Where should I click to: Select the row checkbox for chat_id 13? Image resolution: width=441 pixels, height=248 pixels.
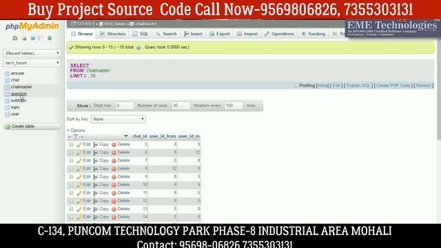[x=71, y=209]
